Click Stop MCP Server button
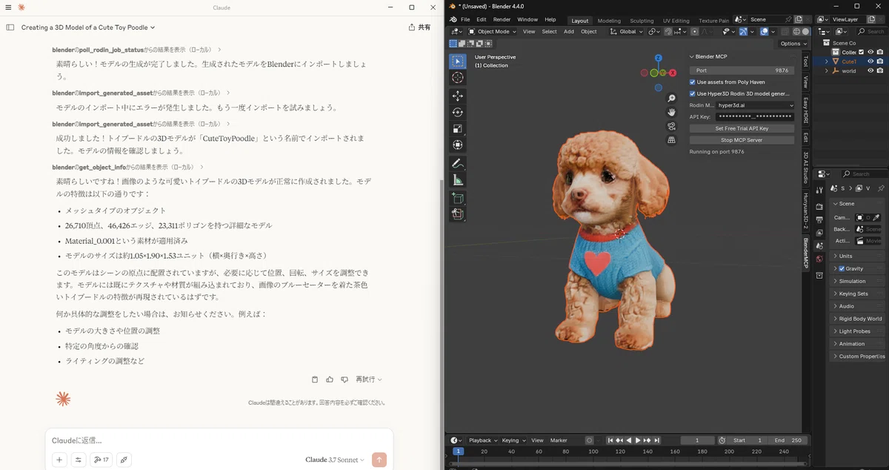The image size is (889, 470). pyautogui.click(x=742, y=140)
